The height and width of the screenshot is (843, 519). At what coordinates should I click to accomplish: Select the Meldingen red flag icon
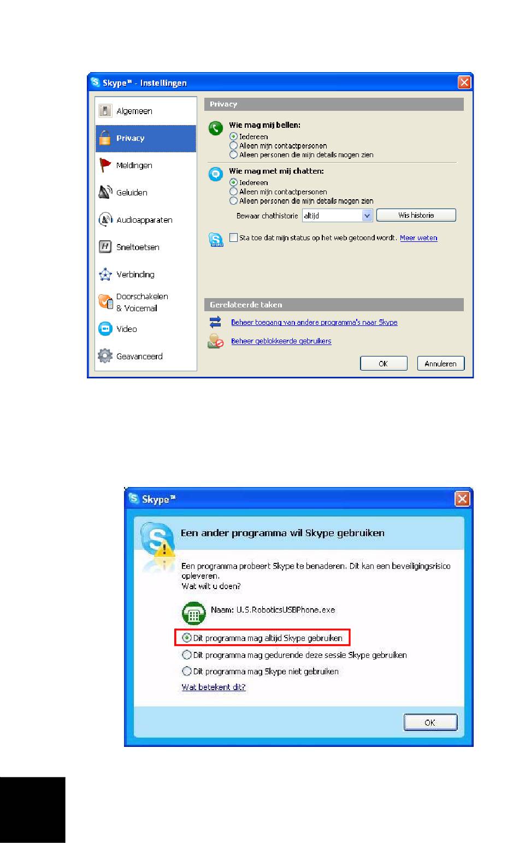(x=105, y=165)
